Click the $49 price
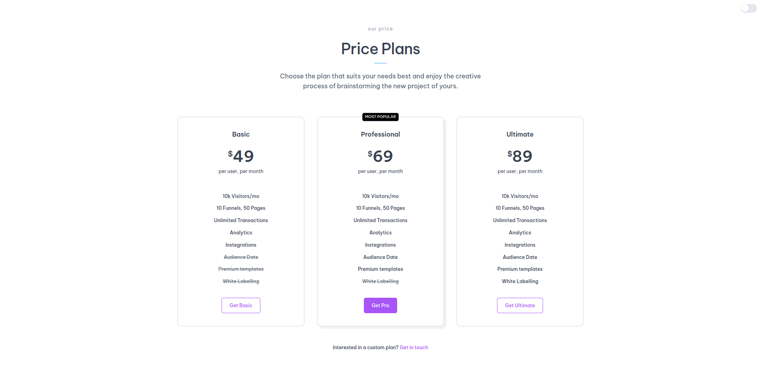Viewport: 761px width, 388px height. coord(241,156)
